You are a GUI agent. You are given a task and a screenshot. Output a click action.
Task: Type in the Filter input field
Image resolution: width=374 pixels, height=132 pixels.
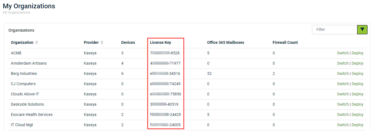point(334,29)
